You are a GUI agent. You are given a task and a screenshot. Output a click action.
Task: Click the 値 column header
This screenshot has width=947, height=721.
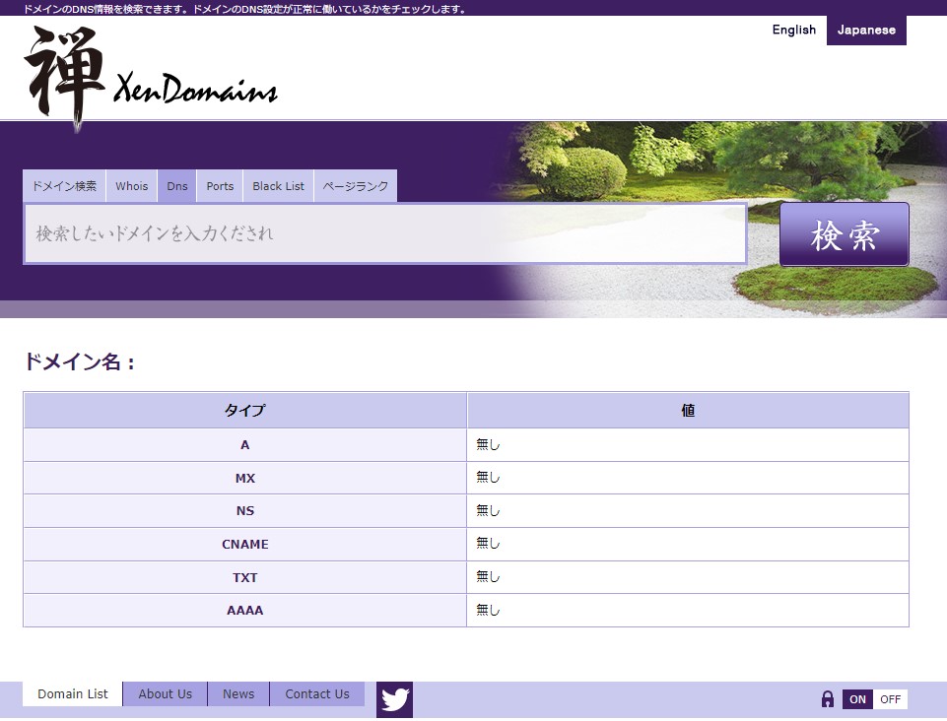(688, 410)
